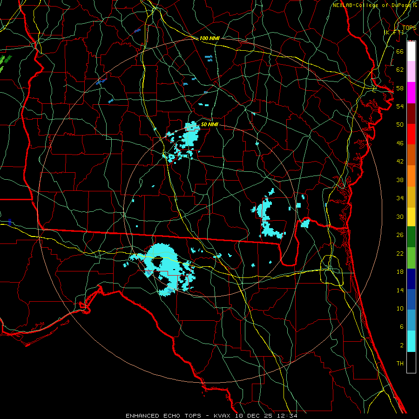Click the 50 value on the legend scale

pos(400,124)
